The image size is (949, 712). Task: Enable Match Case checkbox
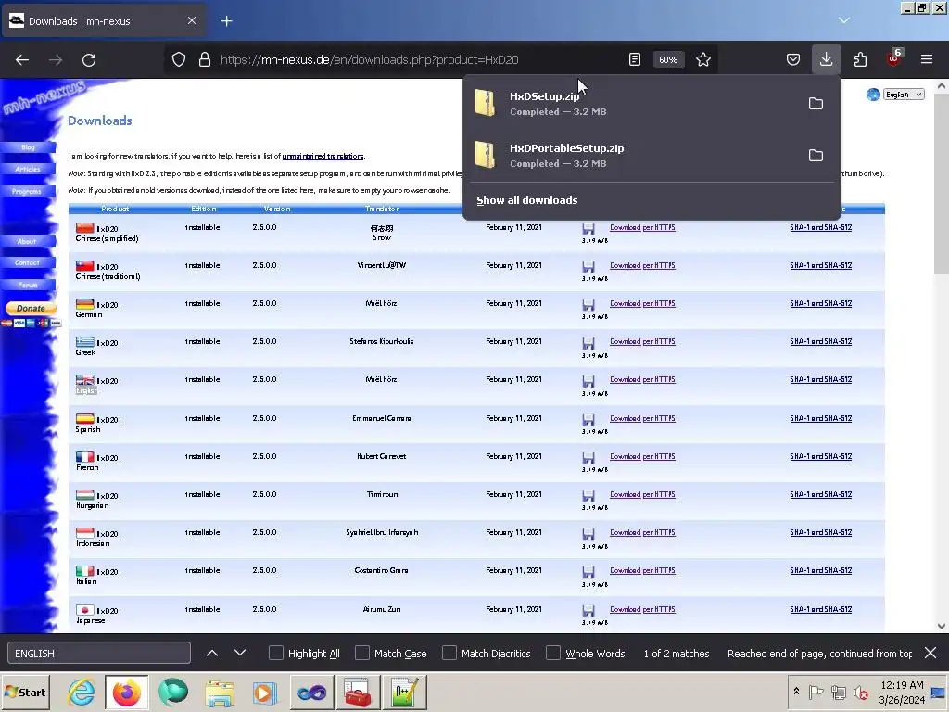[362, 653]
